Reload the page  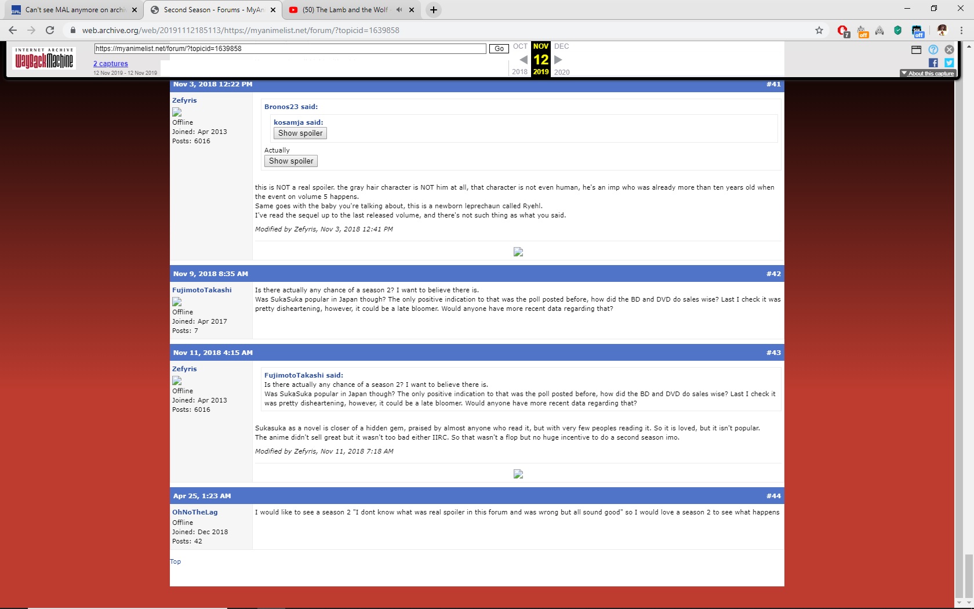tap(50, 30)
